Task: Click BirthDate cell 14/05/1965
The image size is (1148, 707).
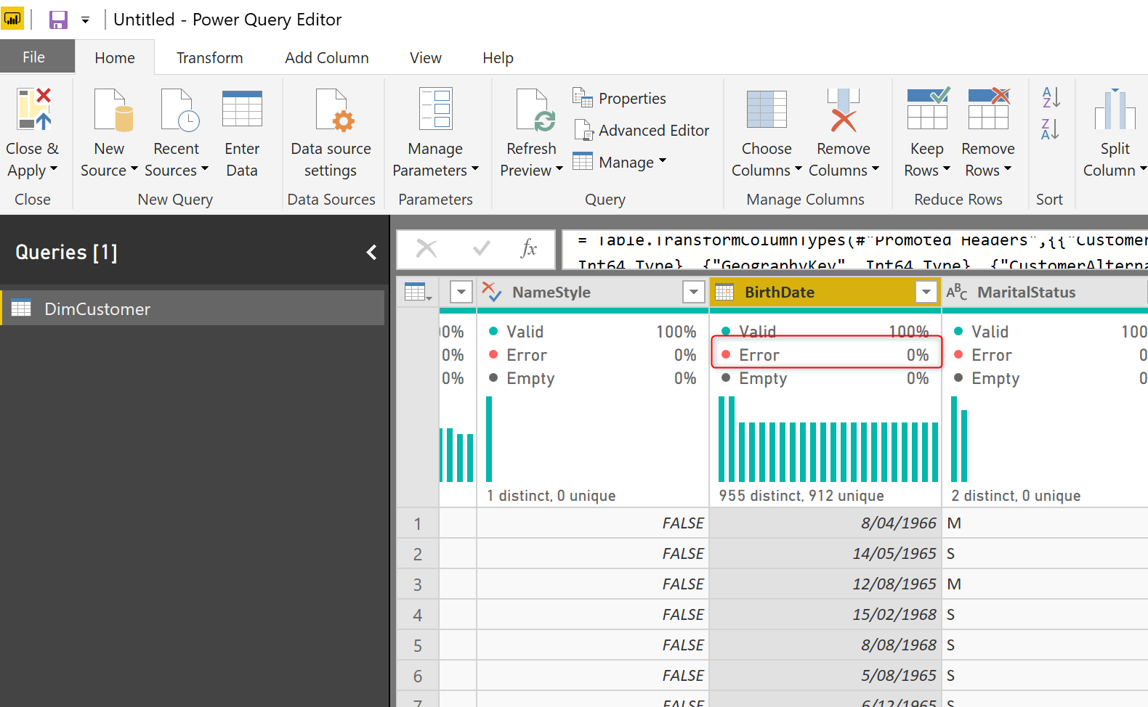Action: click(x=825, y=554)
